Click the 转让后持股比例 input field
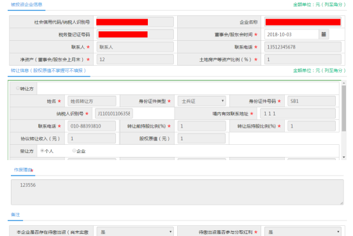Screen dimensions: 353x236 coord(312,126)
